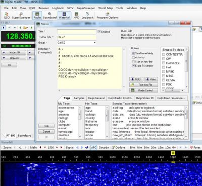Viewport: 202px width, 186px height.
Task: Open the World Map menu
Action: pyautogui.click(x=106, y=8)
